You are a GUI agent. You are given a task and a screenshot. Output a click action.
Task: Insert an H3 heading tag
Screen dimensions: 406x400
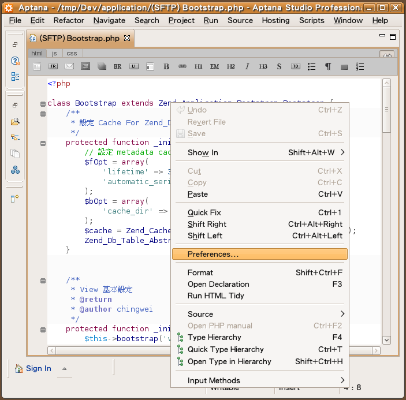[x=263, y=66]
